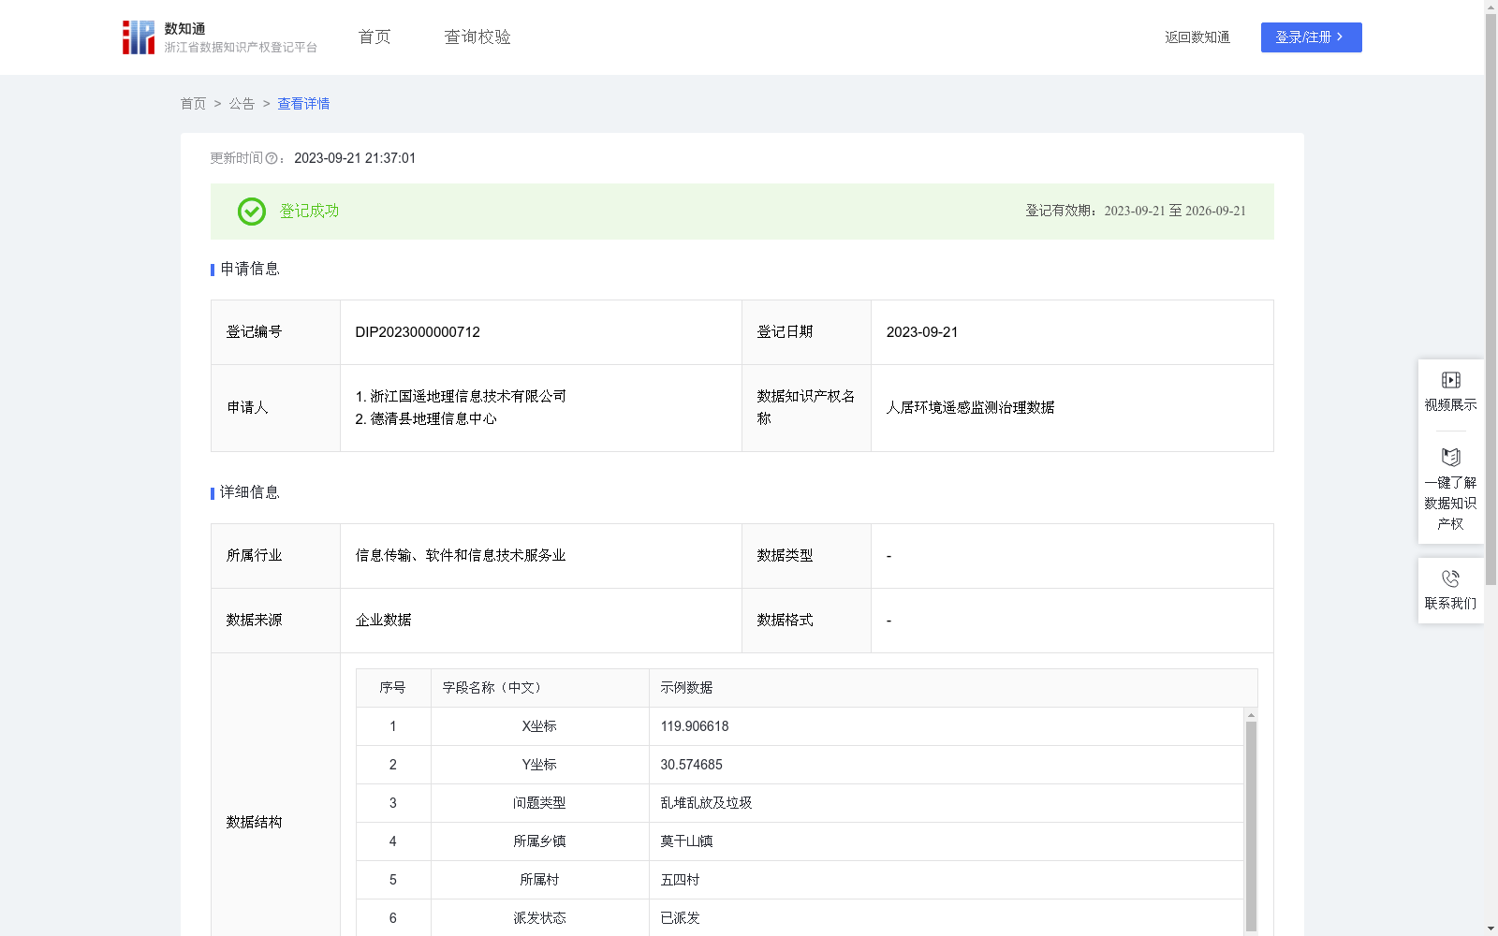This screenshot has width=1498, height=936.
Task: Click the 查看详情 breadcrumb item
Action: [303, 104]
